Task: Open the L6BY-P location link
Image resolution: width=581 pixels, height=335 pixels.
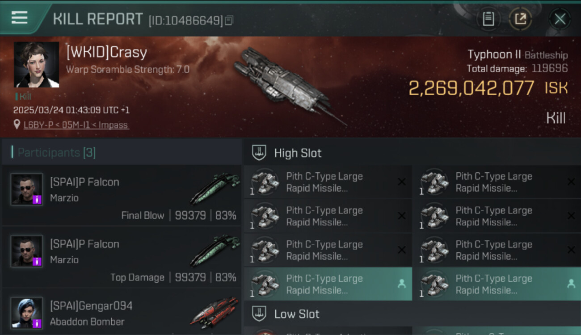Action: pos(76,125)
